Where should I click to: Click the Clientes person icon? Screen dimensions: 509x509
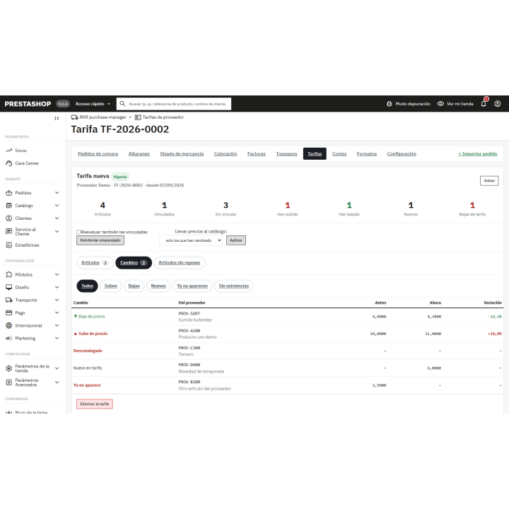pos(8,218)
